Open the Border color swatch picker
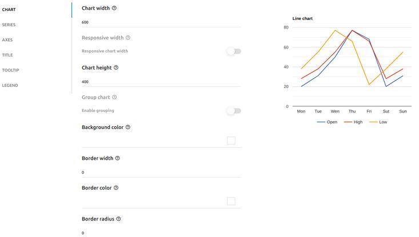 [231, 201]
